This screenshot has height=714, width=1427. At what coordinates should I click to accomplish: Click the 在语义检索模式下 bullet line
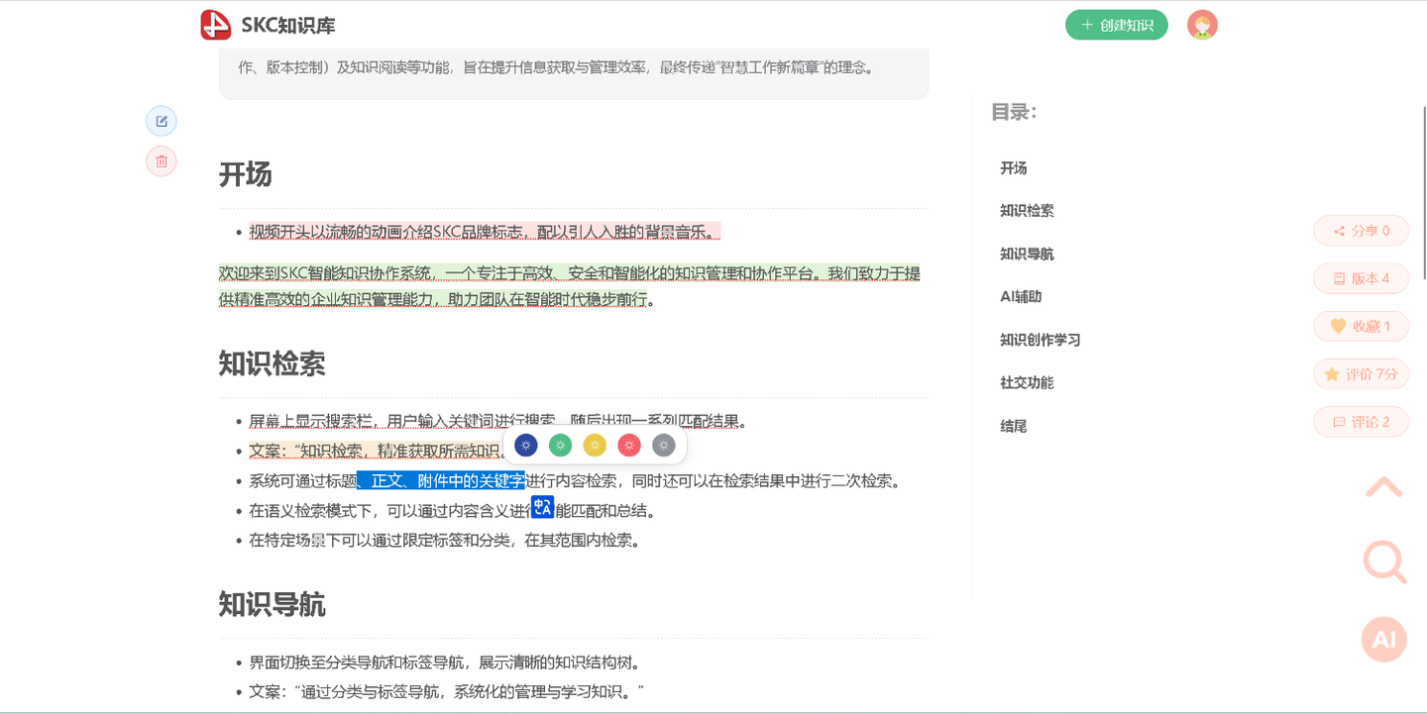(x=452, y=511)
